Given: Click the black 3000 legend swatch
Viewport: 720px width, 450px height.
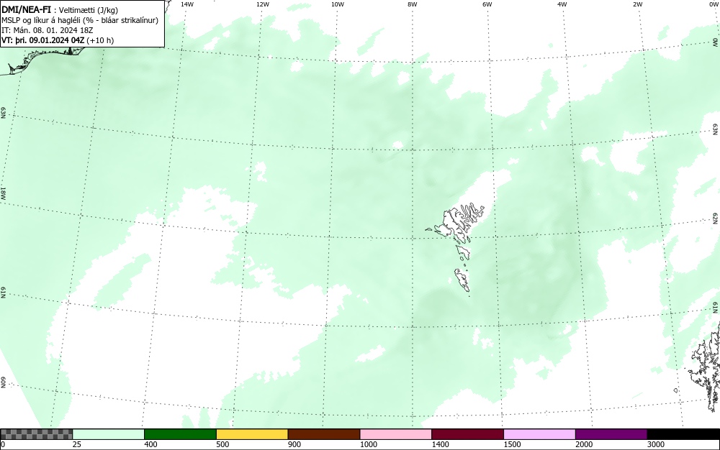Looking at the screenshot, I should (x=683, y=434).
